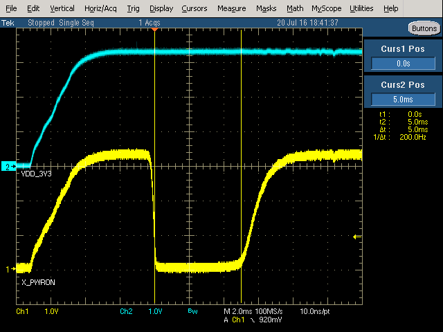This screenshot has width=443, height=332.
Task: Click the trigger level arrow on right edge
Action: (357, 237)
